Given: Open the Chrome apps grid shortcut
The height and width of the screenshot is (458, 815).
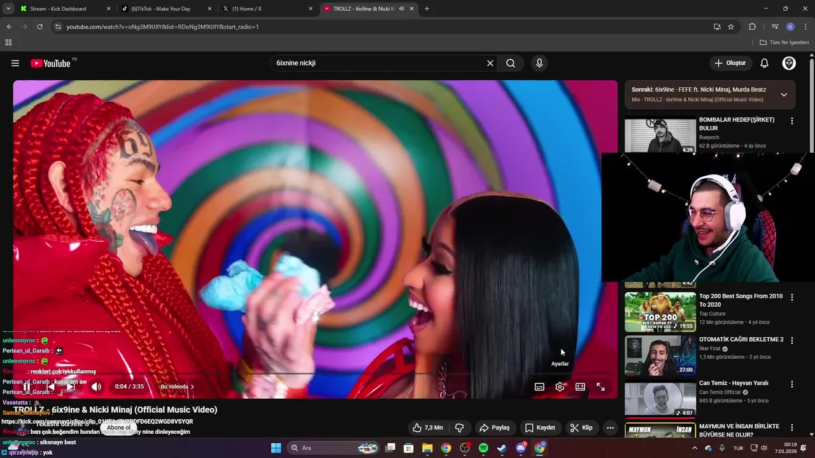Looking at the screenshot, I should point(8,43).
